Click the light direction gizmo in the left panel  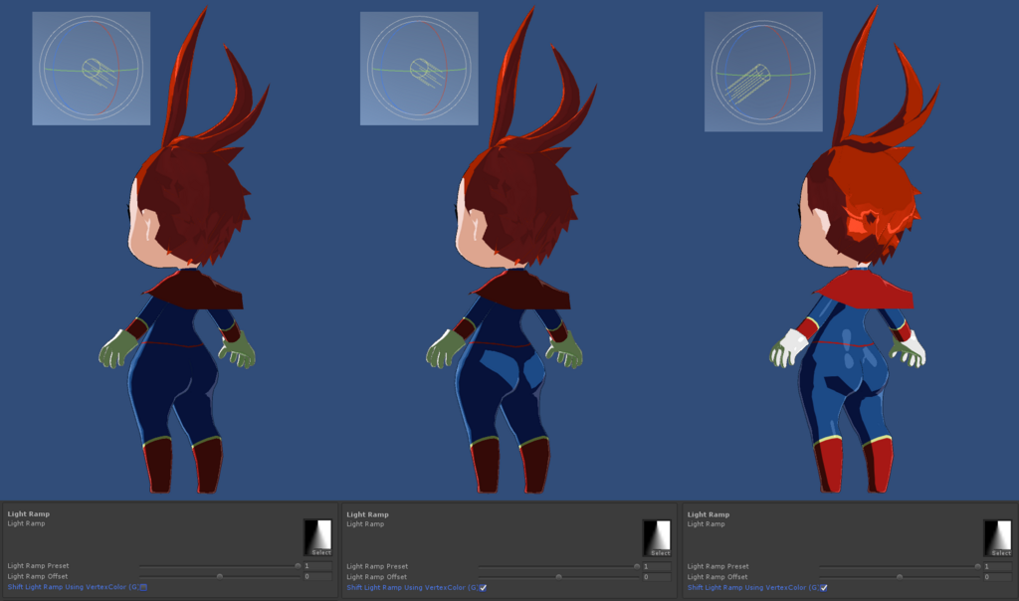[x=91, y=69]
